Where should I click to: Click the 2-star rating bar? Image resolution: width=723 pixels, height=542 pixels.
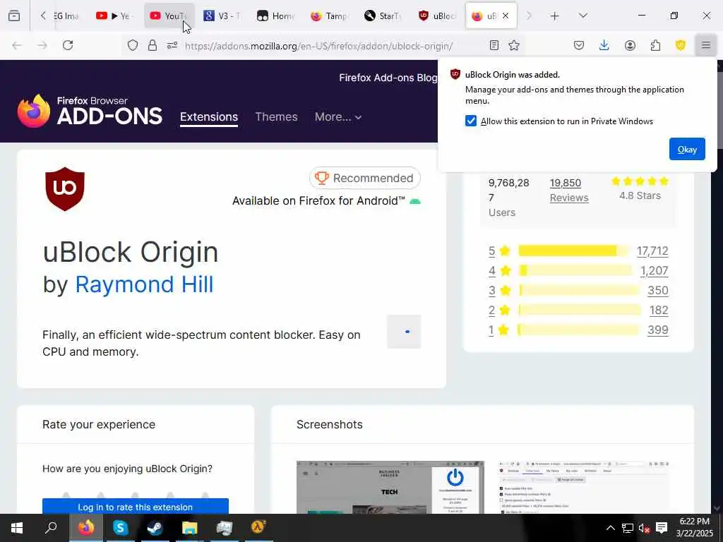(580, 311)
